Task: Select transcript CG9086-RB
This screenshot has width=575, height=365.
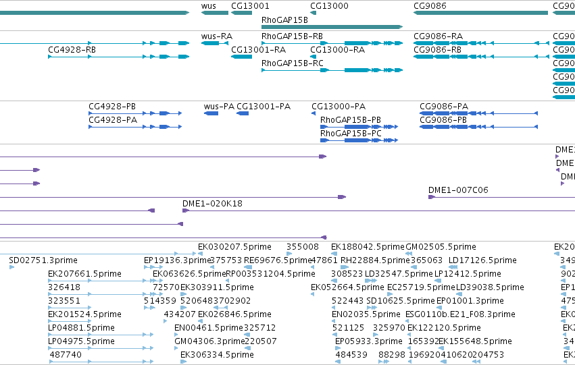Action: tap(481, 57)
